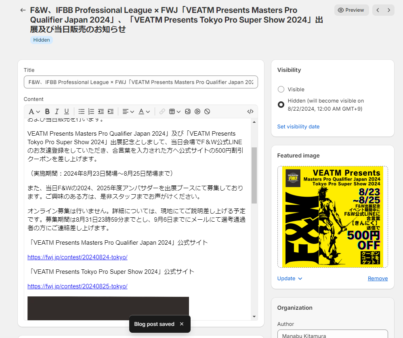
Task: Open the text formatting style menu
Action: pos(34,111)
